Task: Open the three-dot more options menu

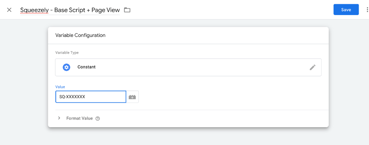Action: click(x=367, y=10)
